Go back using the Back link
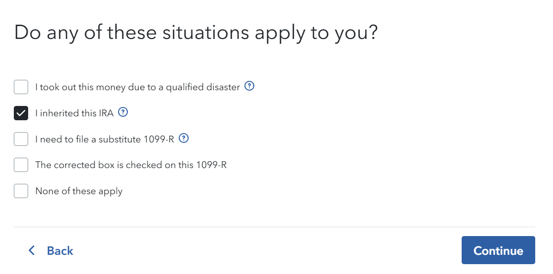The image size is (553, 274). [60, 251]
